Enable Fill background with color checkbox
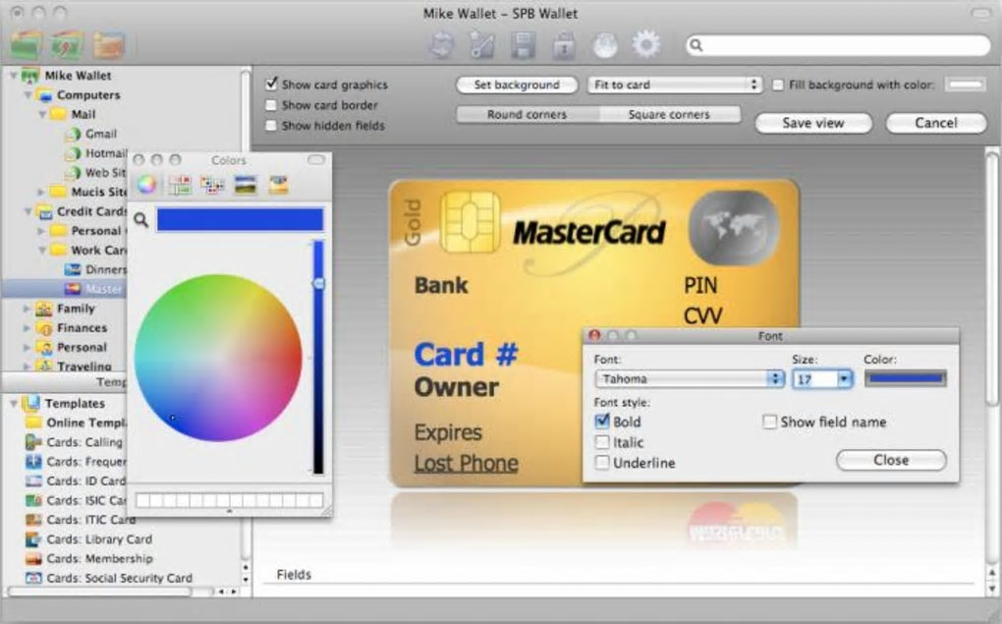This screenshot has width=1002, height=624. [778, 85]
